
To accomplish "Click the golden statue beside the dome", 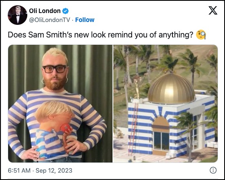I will [x=137, y=87].
